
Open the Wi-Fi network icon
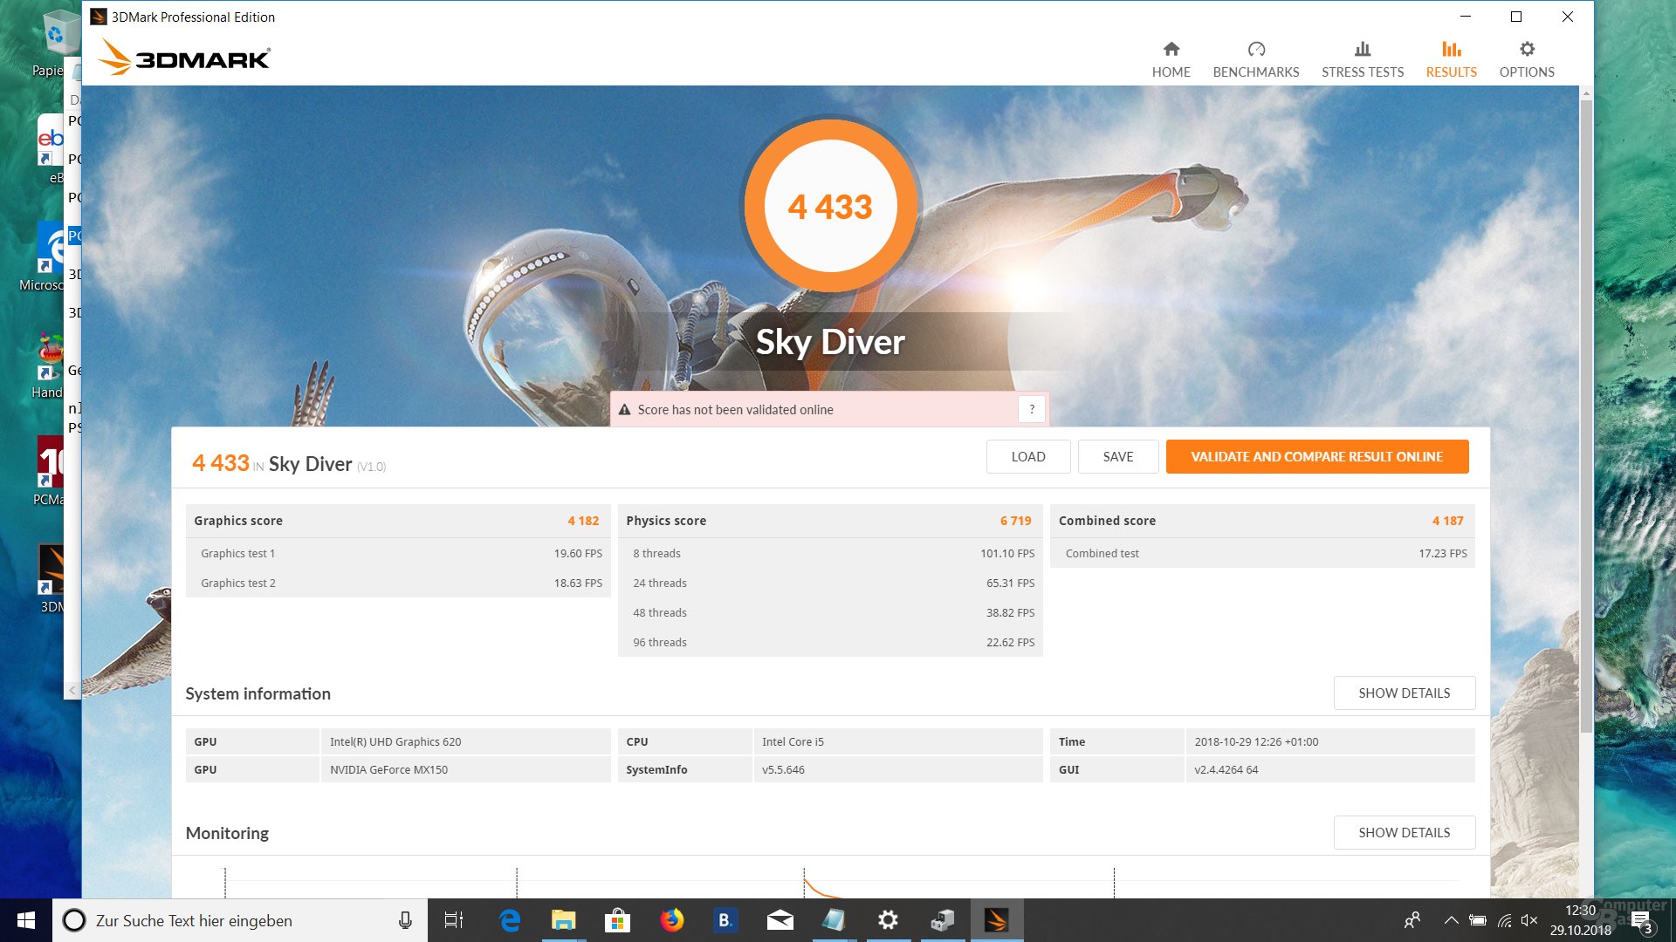pyautogui.click(x=1504, y=920)
